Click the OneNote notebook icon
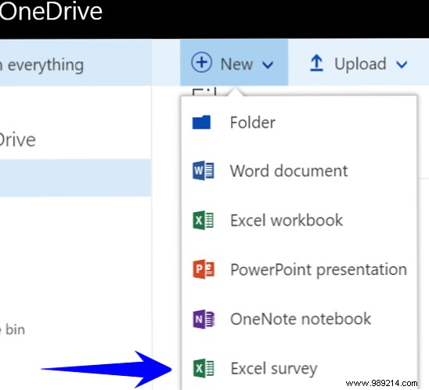This screenshot has height=390, width=429. tap(204, 319)
